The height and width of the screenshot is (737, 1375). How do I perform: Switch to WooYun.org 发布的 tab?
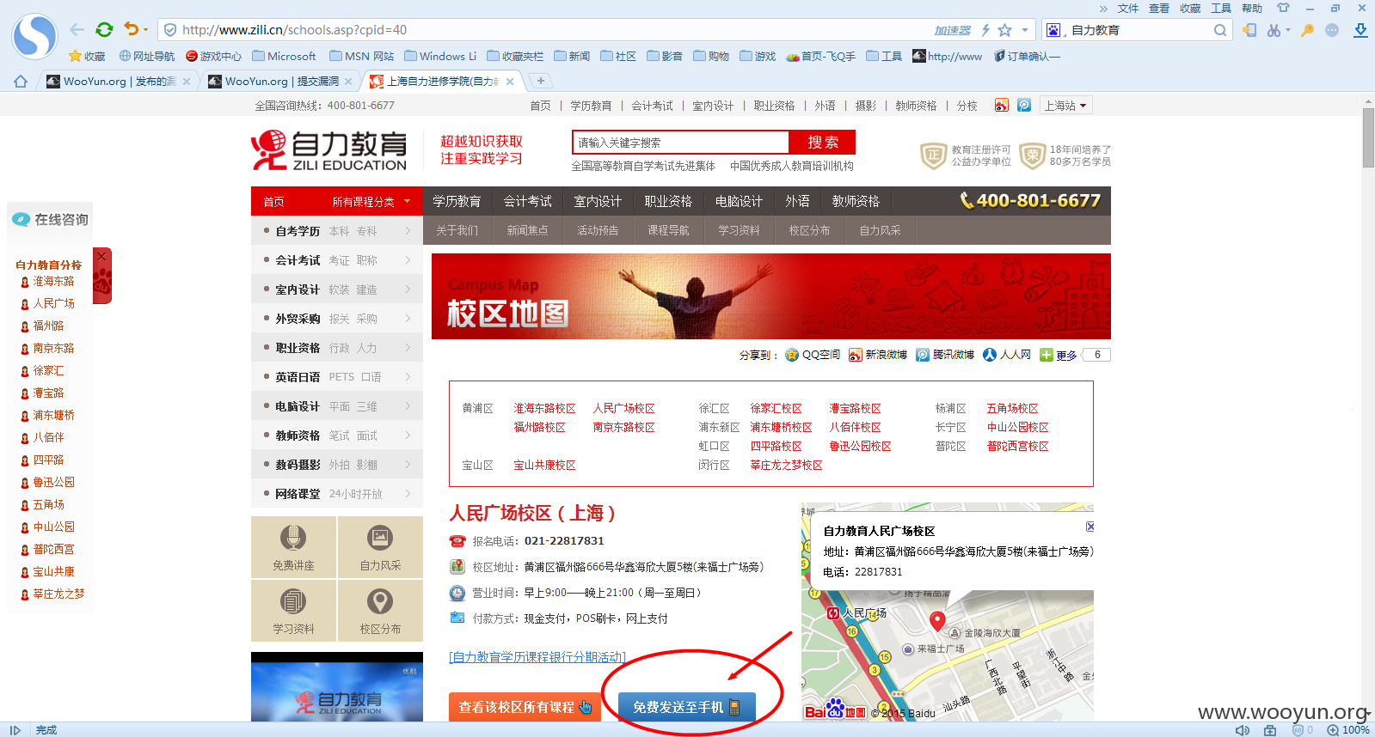pyautogui.click(x=118, y=82)
